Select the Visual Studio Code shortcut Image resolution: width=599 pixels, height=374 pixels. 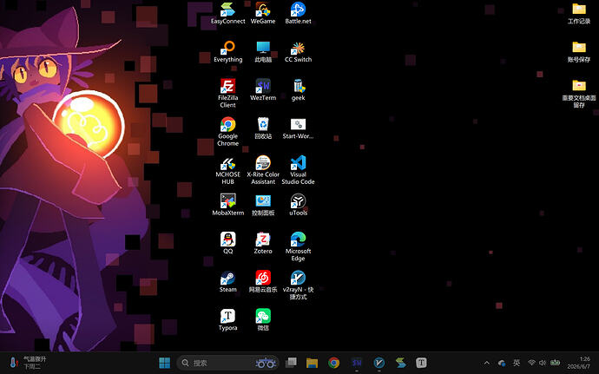(298, 170)
